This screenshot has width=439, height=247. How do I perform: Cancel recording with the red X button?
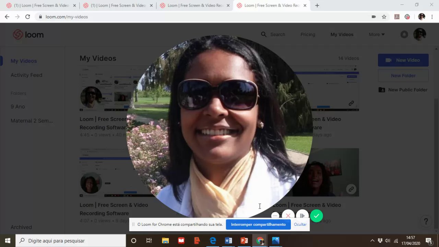coord(288,216)
